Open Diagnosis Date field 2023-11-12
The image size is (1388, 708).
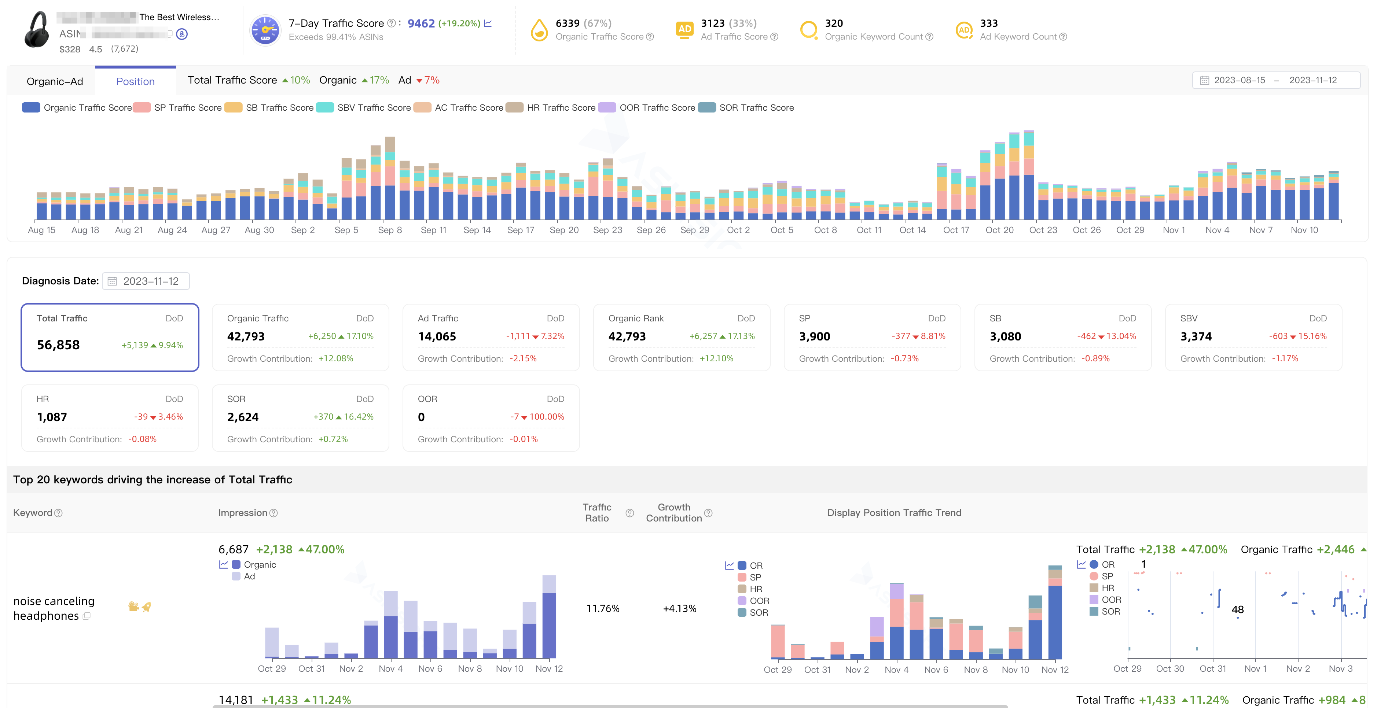[x=146, y=281]
